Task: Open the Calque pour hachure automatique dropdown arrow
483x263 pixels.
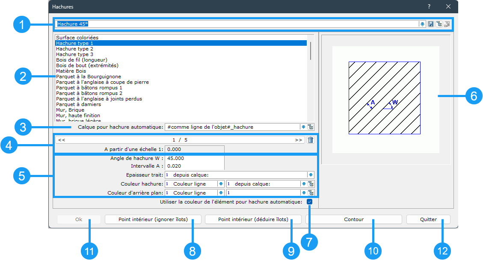Action: pyautogui.click(x=303, y=127)
